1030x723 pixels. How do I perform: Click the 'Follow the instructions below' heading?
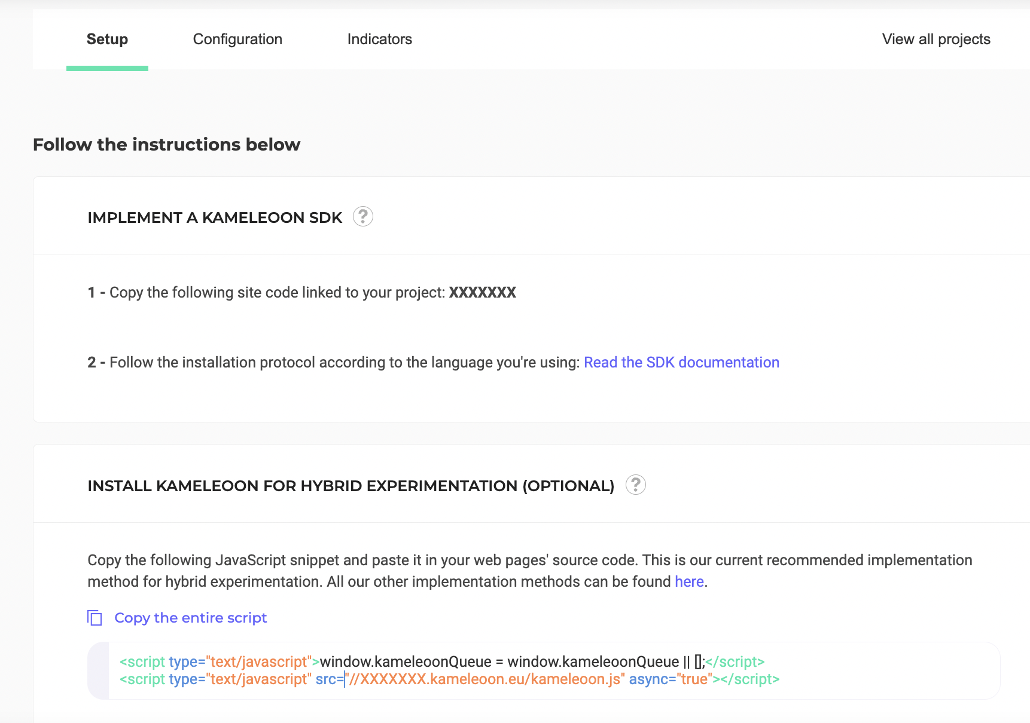166,145
